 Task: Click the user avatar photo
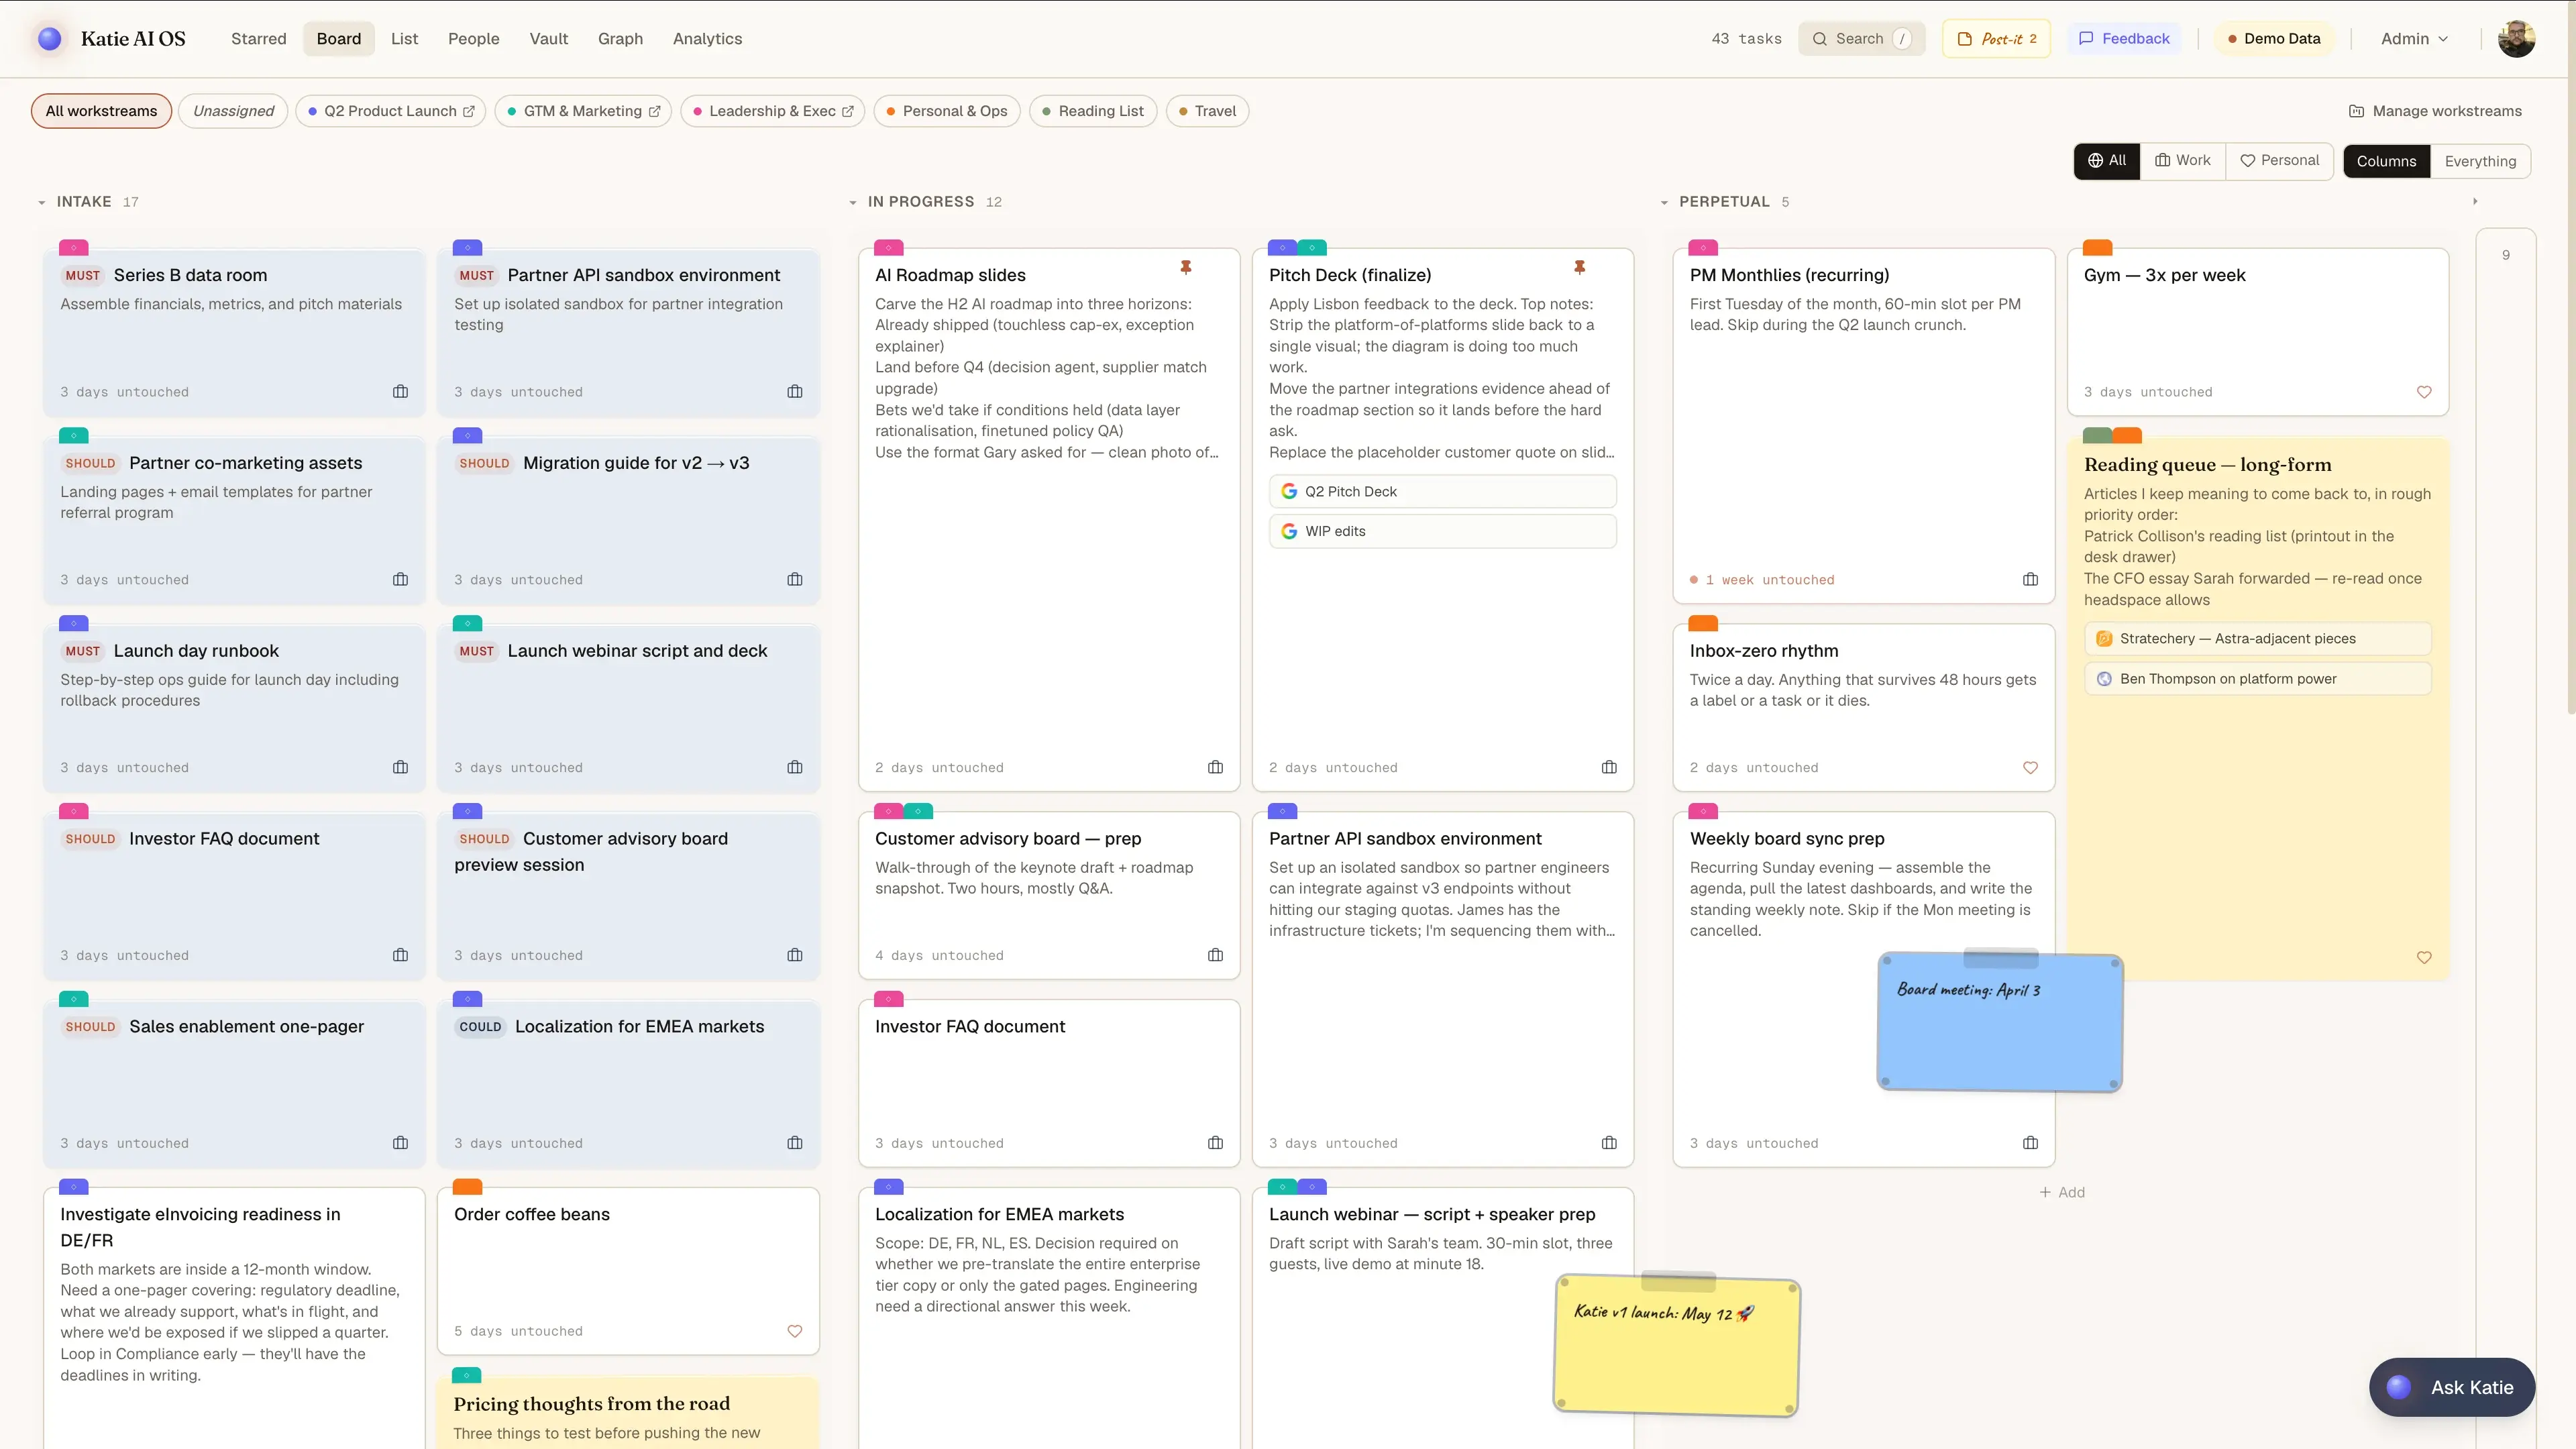[2516, 39]
